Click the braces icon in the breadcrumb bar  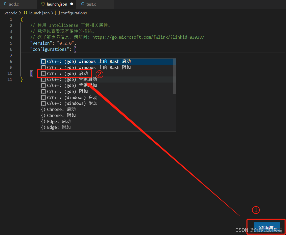[x=25, y=13]
